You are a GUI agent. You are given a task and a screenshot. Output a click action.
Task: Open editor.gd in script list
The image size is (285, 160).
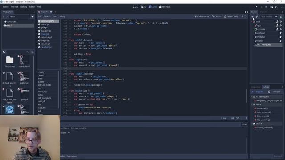(x=45, y=24)
